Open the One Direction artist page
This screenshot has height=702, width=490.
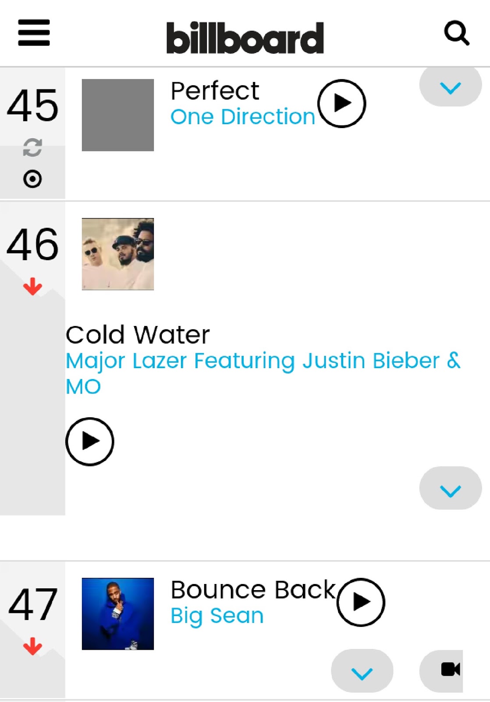pyautogui.click(x=242, y=116)
